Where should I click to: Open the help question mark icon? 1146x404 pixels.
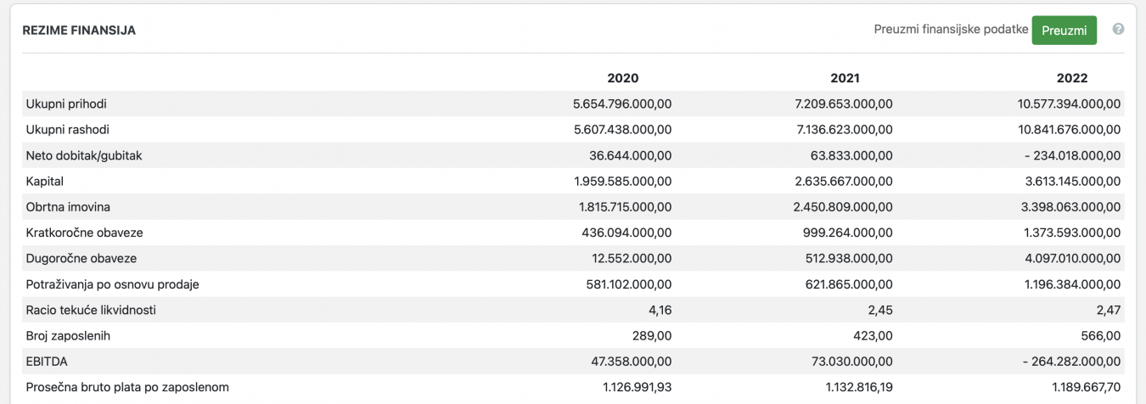(x=1118, y=29)
